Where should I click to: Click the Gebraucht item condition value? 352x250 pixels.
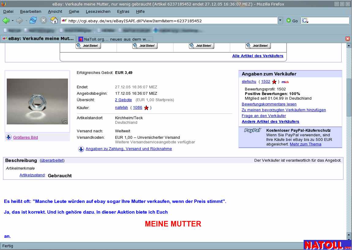point(60,176)
